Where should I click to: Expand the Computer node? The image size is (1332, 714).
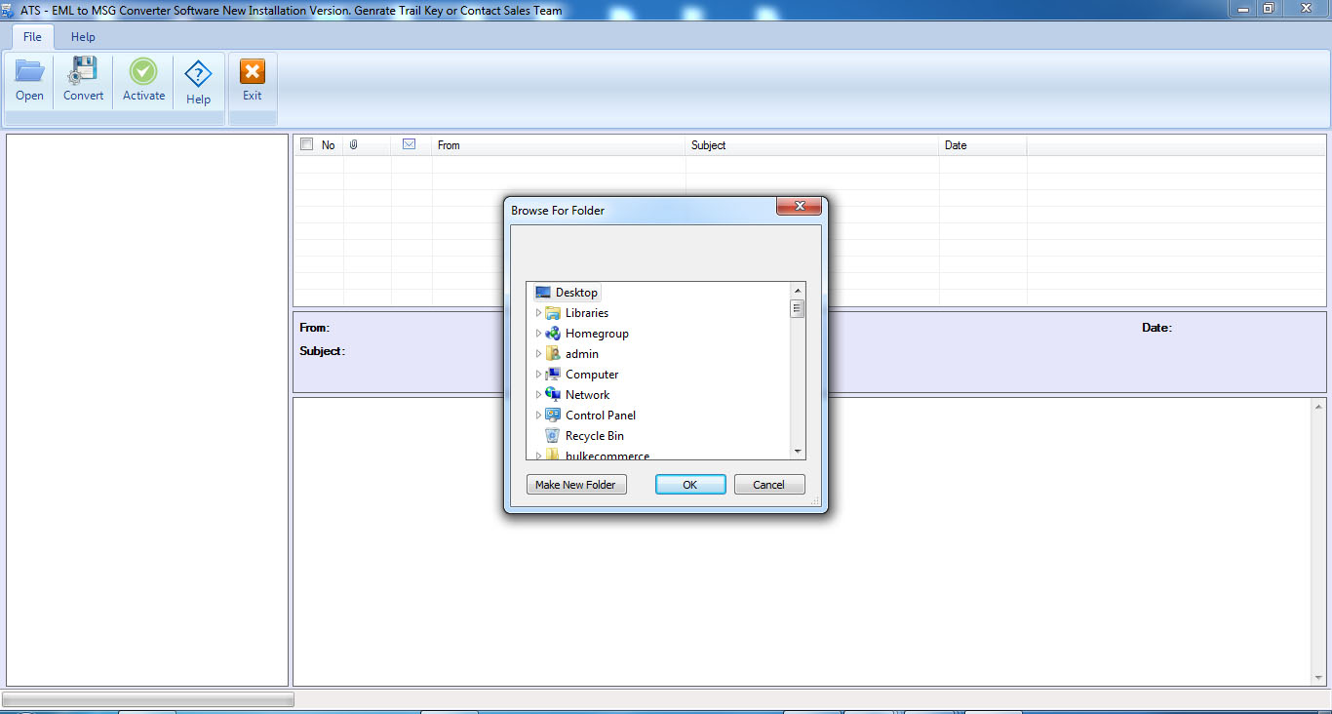point(538,375)
